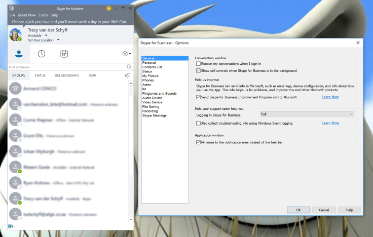
Task: Click the Find someone search field
Action: 66,67
